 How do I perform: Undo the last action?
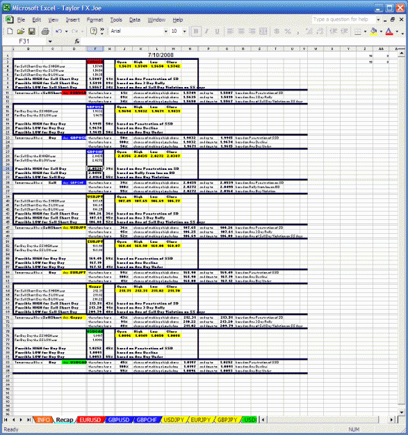click(58, 31)
